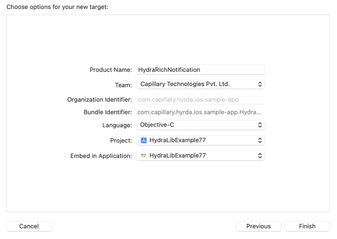The width and height of the screenshot is (337, 239).
Task: Click Embed in Application's up-down chevron arrows
Action: (260, 156)
